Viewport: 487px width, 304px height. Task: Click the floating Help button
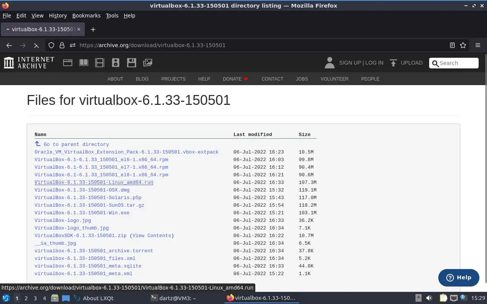point(458,277)
